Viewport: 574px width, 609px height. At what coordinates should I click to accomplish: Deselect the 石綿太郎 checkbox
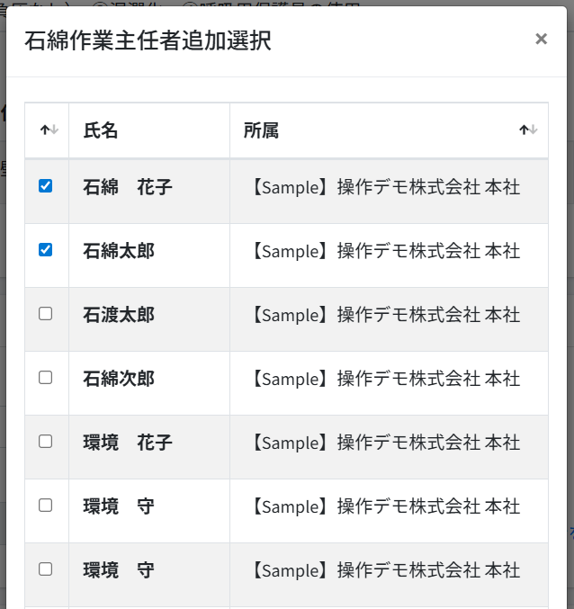tap(46, 250)
